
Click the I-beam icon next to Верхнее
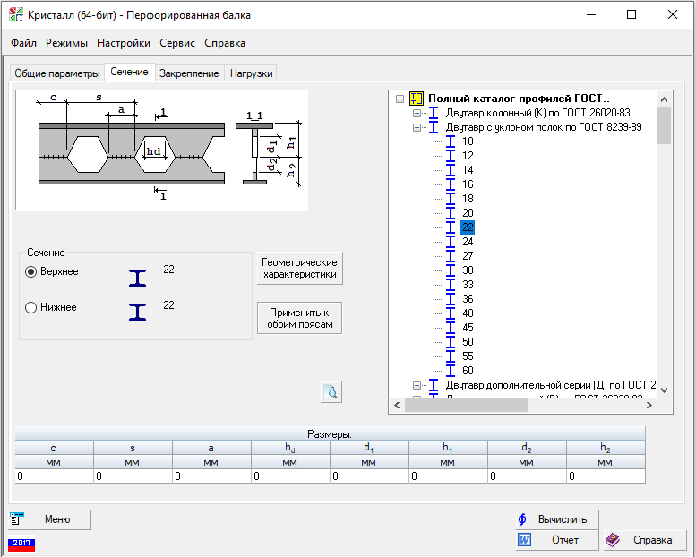[137, 278]
